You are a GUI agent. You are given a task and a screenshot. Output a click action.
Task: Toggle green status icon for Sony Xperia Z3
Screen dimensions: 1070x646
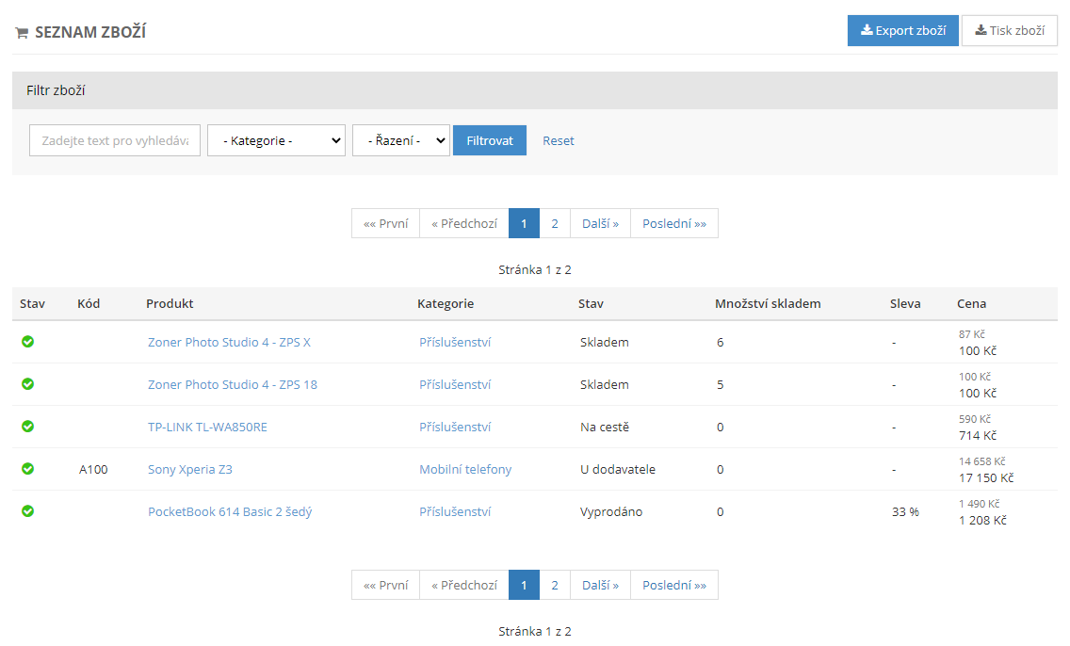[x=28, y=469]
